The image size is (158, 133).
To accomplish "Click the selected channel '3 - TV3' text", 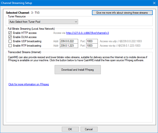I will (35, 13).
